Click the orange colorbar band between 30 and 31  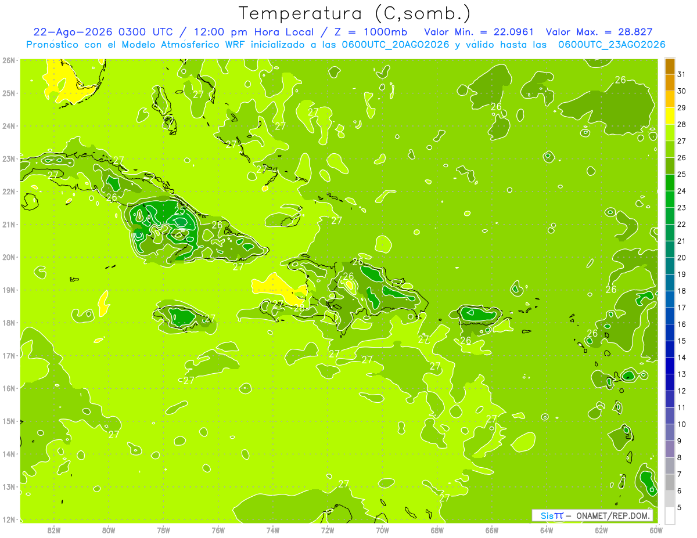click(670, 82)
